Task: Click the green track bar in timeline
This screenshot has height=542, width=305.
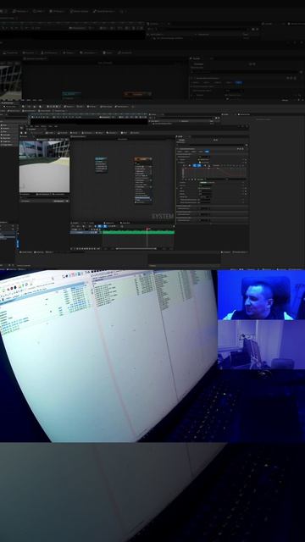Action: coord(138,232)
